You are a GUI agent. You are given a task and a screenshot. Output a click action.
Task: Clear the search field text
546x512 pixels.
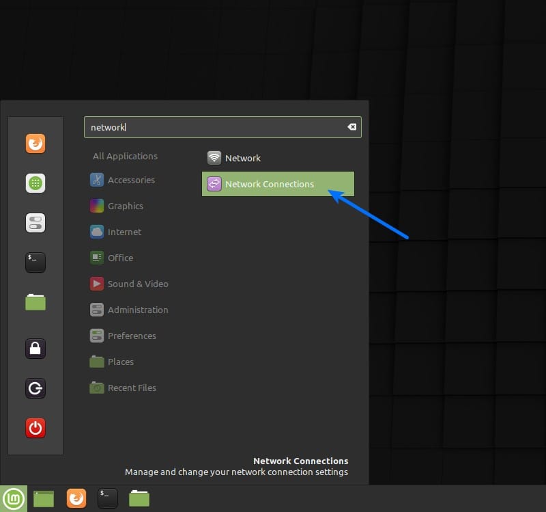(351, 127)
